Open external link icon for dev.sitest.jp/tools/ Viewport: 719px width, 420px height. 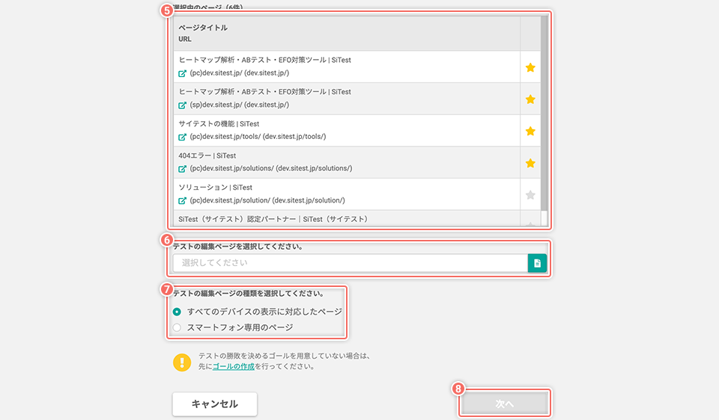(183, 137)
